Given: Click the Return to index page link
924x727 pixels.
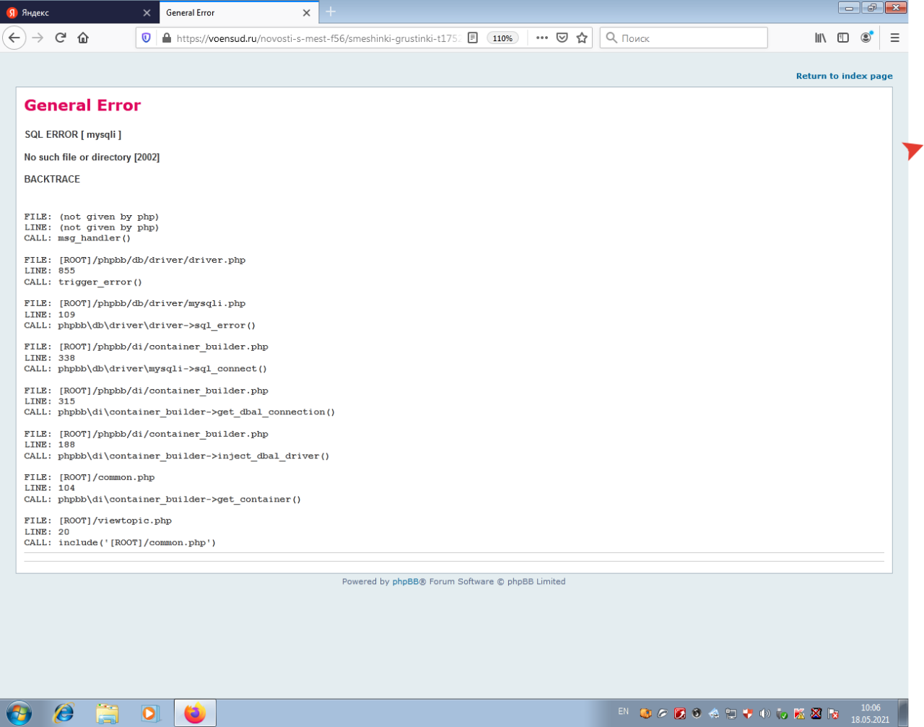Looking at the screenshot, I should point(844,76).
